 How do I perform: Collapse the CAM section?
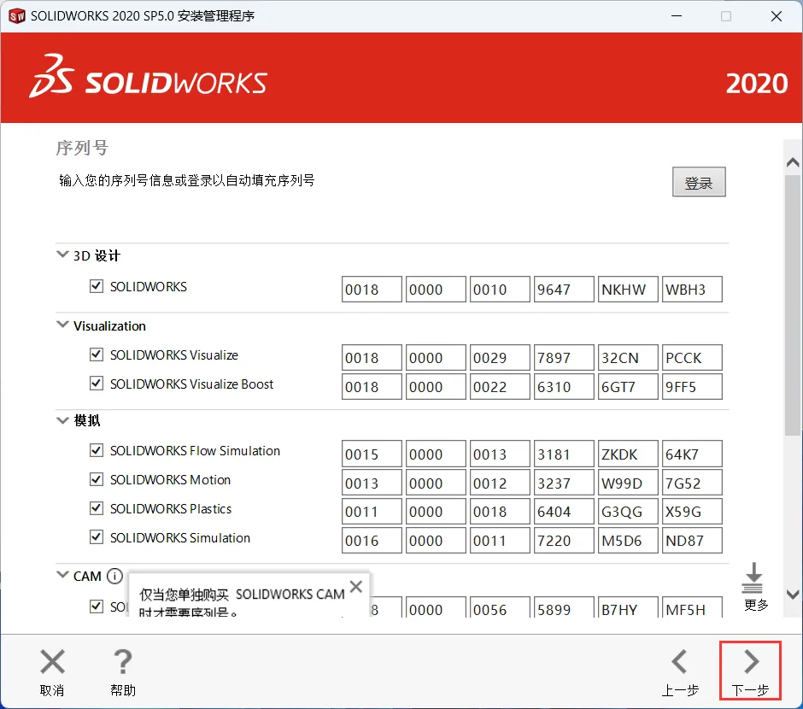[x=62, y=574]
